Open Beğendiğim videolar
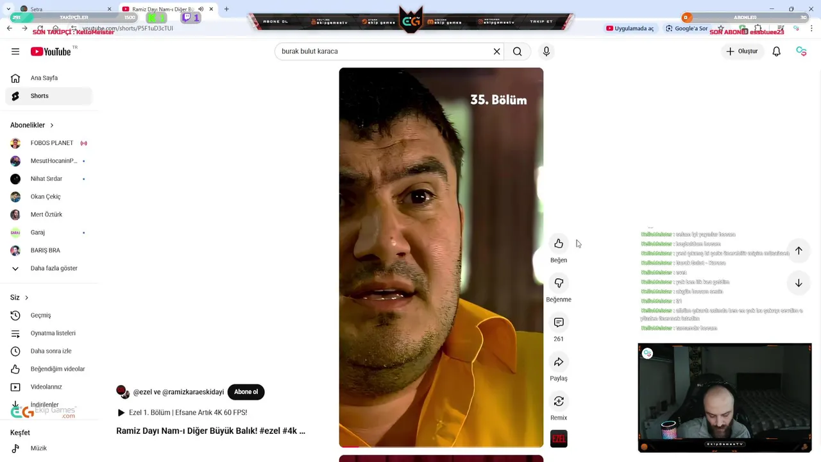The image size is (821, 462). tap(49, 370)
